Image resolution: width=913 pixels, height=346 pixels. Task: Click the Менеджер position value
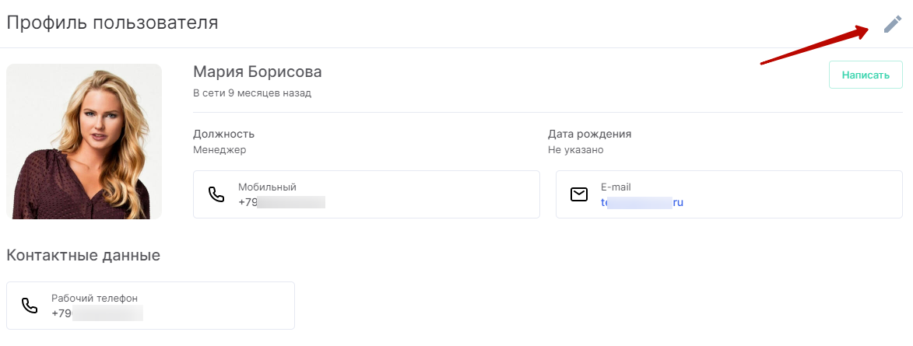click(219, 150)
